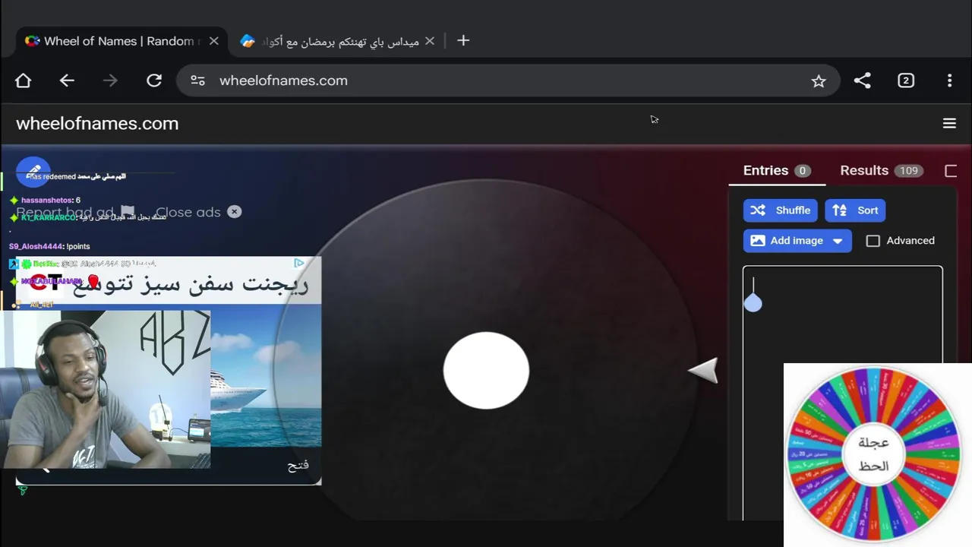Enable the Advanced checkbox

pyautogui.click(x=873, y=241)
